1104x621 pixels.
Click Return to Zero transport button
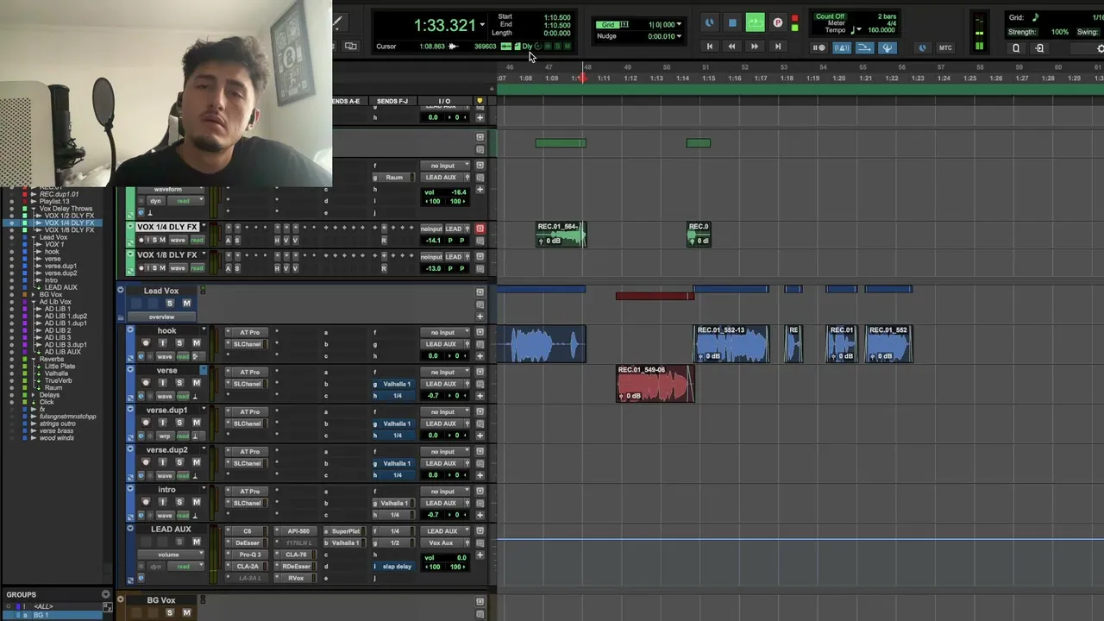(709, 47)
